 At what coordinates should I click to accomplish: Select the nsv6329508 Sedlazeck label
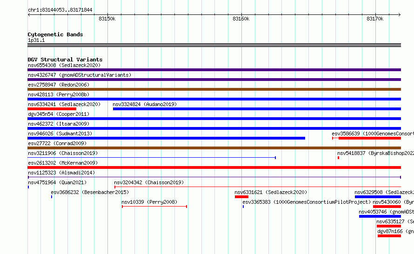click(x=384, y=192)
